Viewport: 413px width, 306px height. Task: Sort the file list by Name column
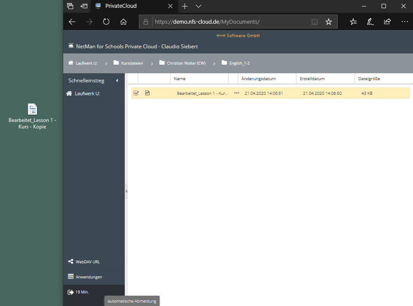pos(199,78)
